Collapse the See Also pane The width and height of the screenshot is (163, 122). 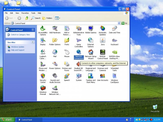point(33,42)
